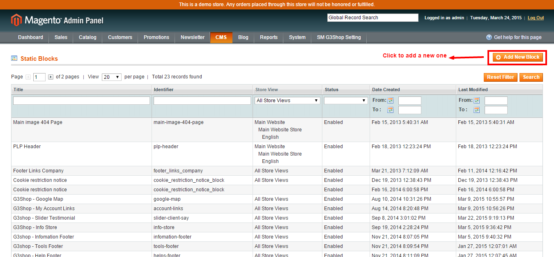The image size is (554, 257).
Task: Select the G3Shop - Google Map row
Action: point(277,199)
